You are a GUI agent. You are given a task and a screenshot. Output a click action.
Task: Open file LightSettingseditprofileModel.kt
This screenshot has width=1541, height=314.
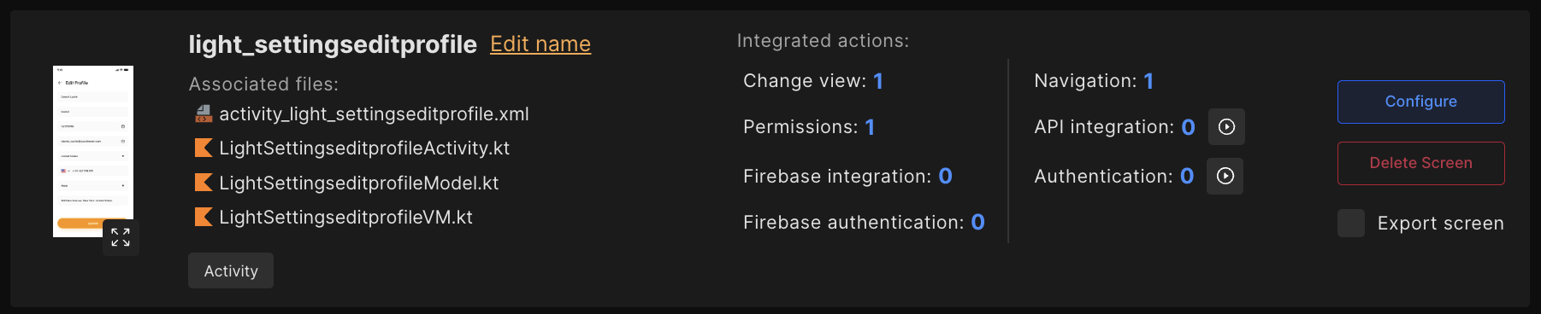(x=359, y=183)
